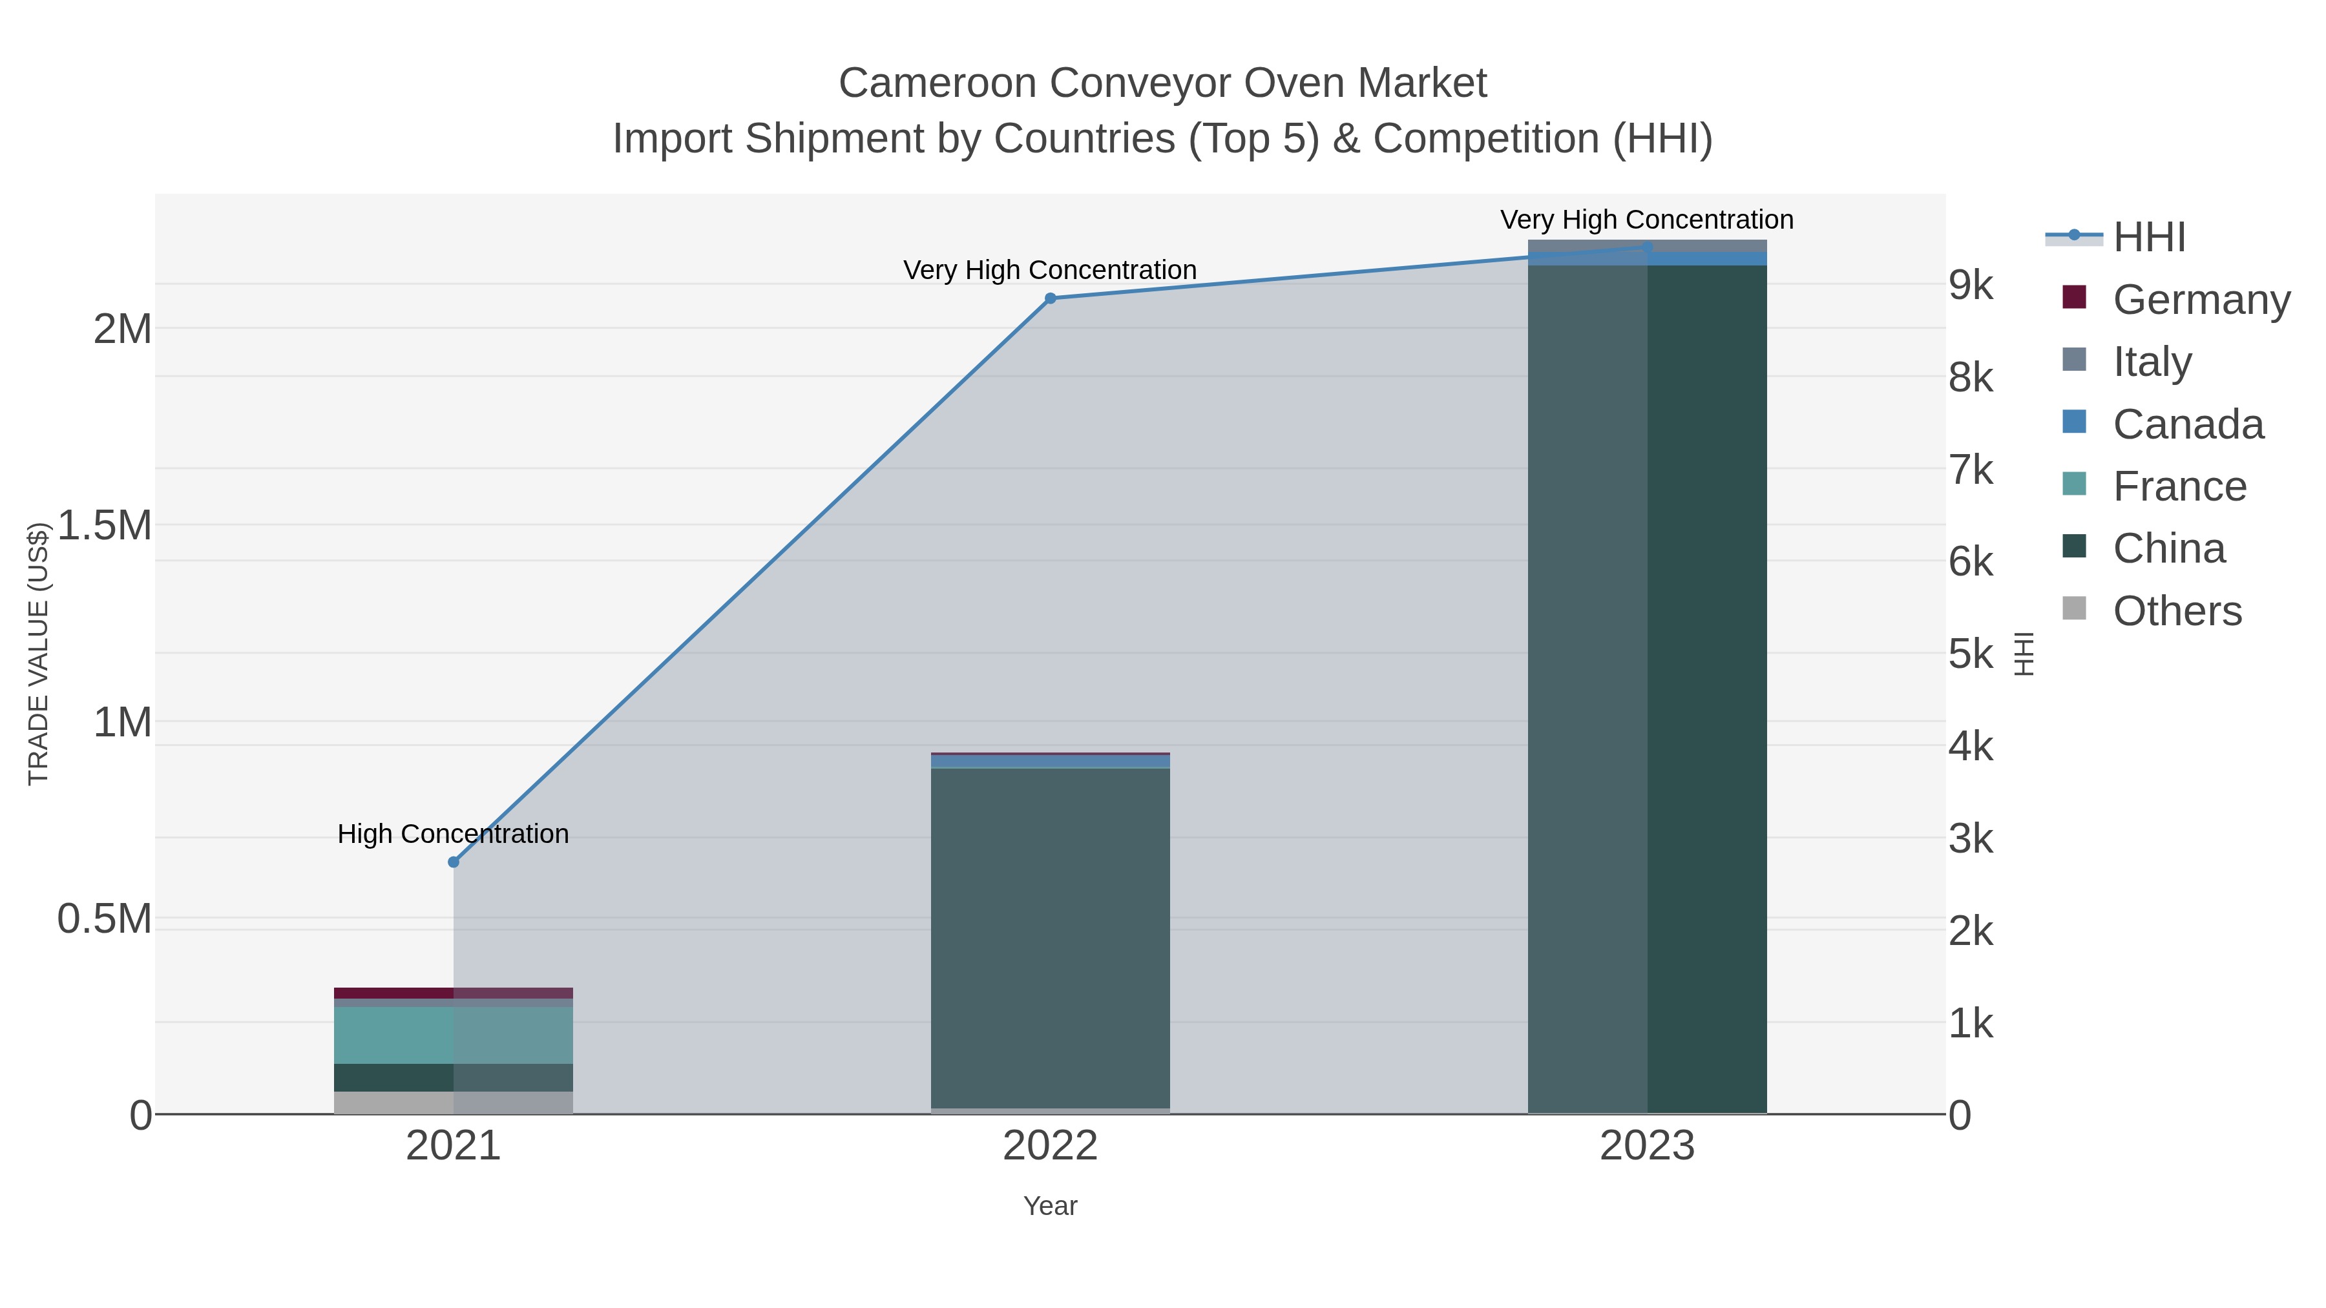2326x1308 pixels.
Task: Click the HHI data point for 2021
Action: [x=454, y=862]
